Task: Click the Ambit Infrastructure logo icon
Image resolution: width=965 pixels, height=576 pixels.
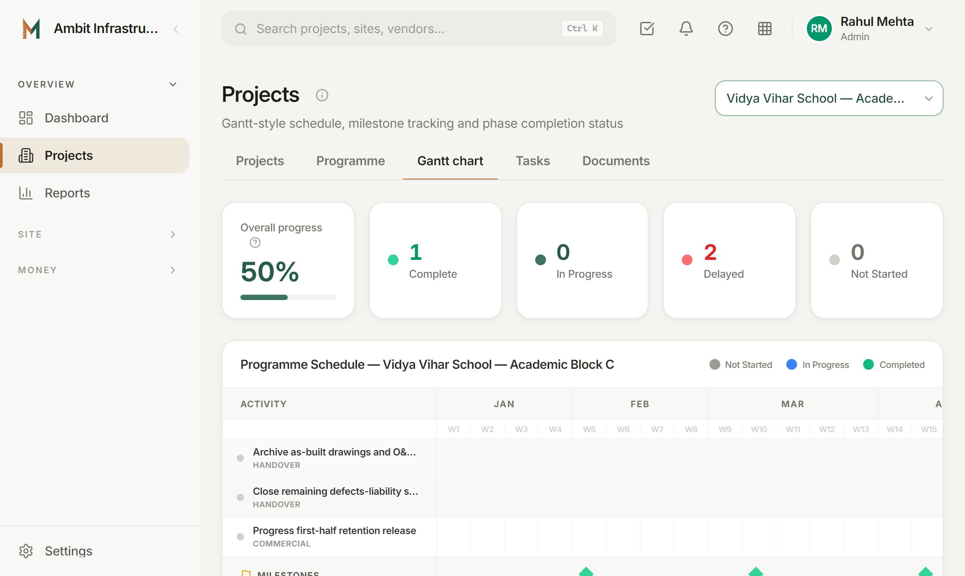Action: click(x=31, y=29)
